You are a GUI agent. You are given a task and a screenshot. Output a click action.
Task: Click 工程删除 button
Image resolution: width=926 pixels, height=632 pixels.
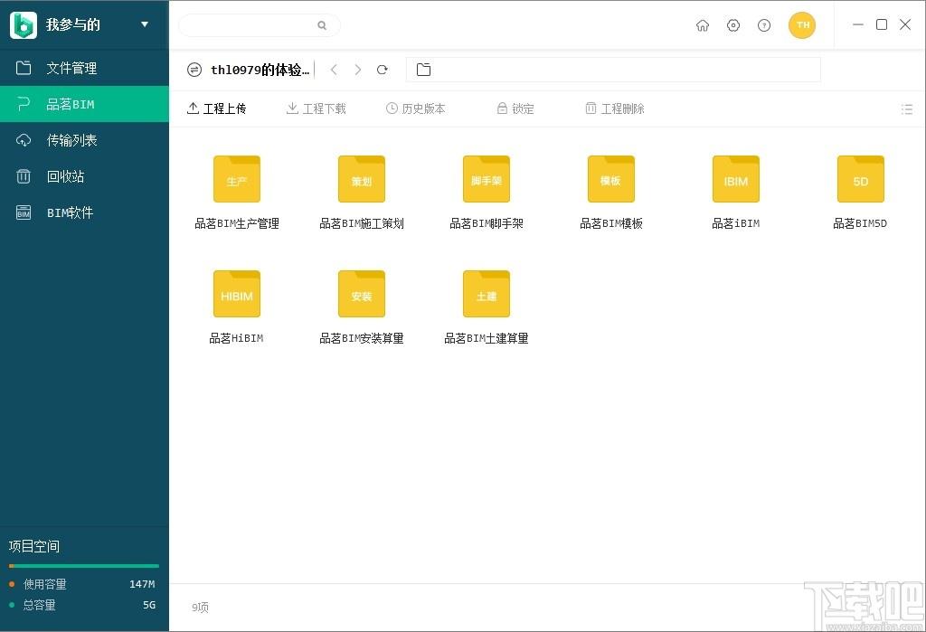(x=615, y=108)
